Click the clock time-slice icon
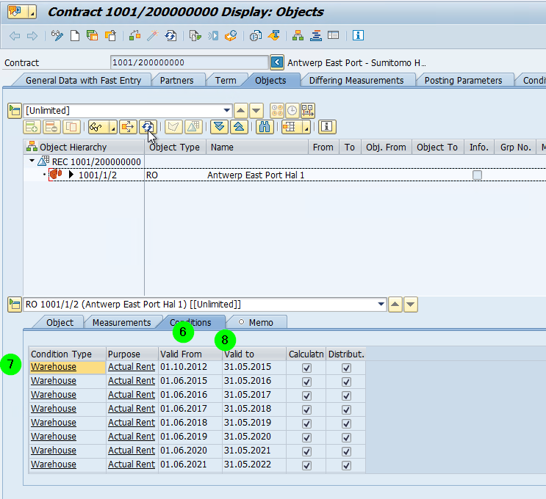 point(292,111)
